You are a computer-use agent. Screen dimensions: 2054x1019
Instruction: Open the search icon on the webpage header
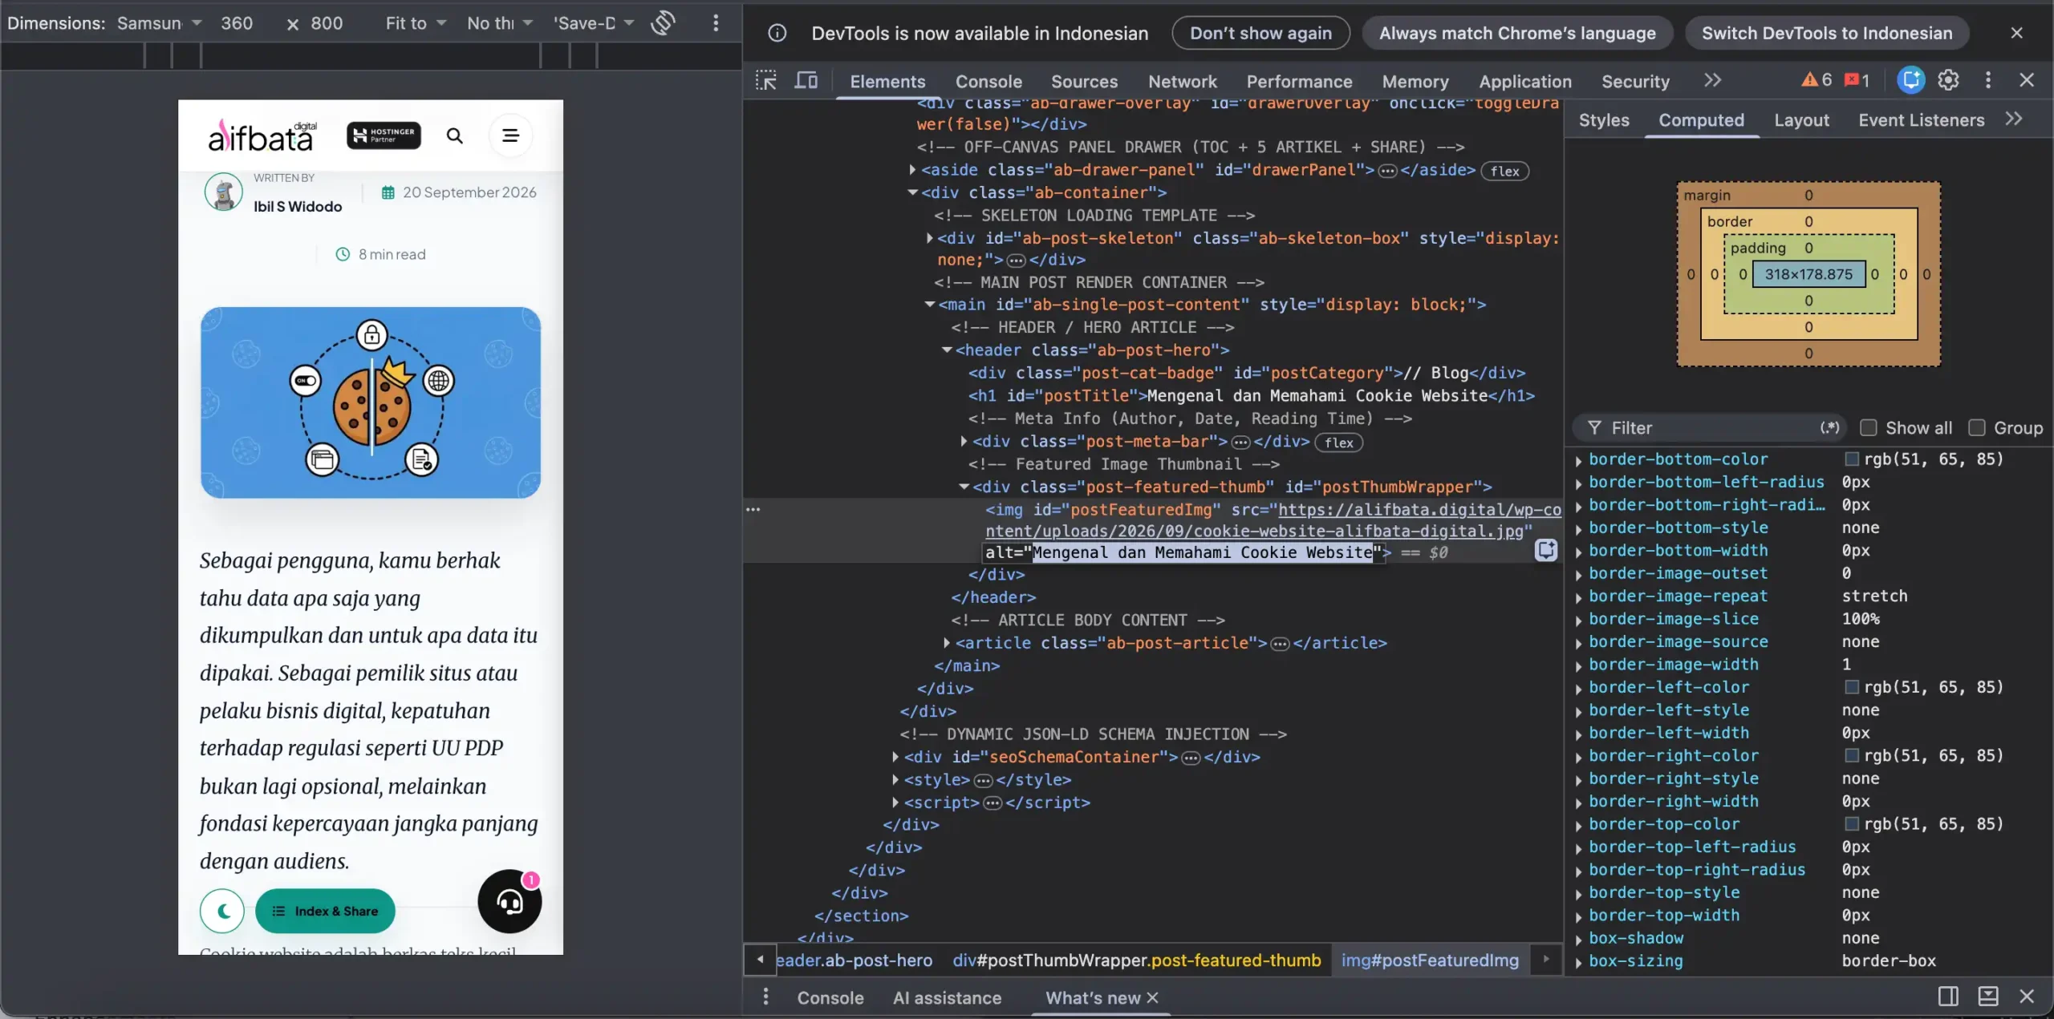455,135
